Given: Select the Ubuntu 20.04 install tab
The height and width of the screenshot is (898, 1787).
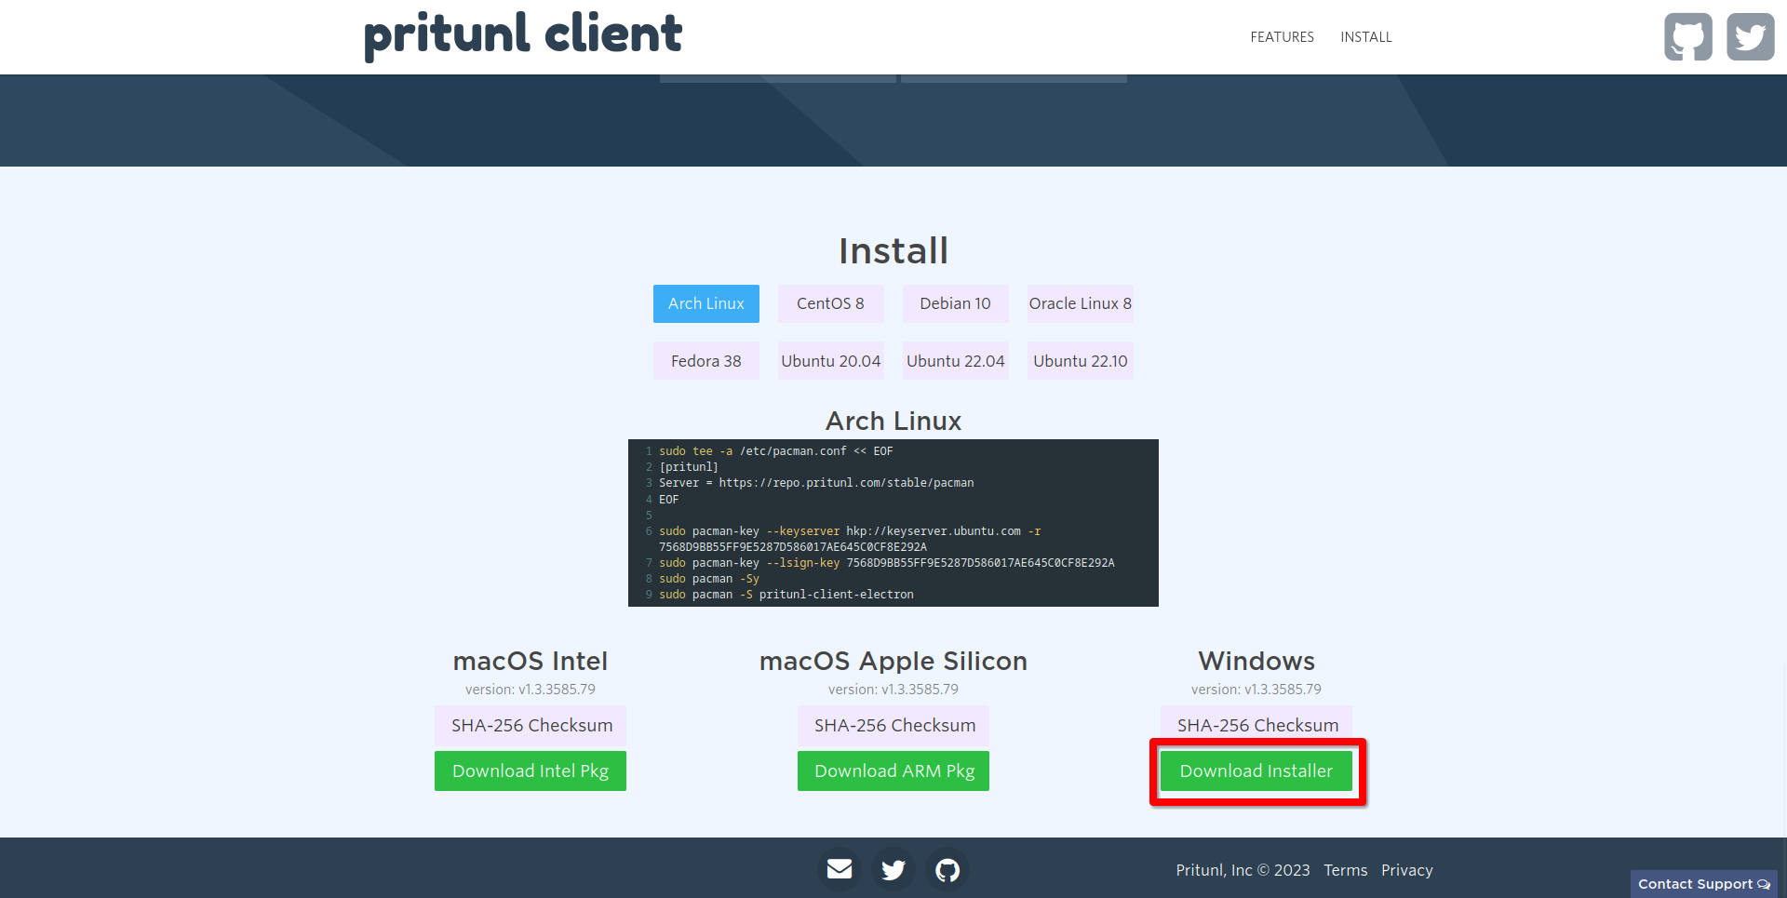Looking at the screenshot, I should tap(830, 361).
